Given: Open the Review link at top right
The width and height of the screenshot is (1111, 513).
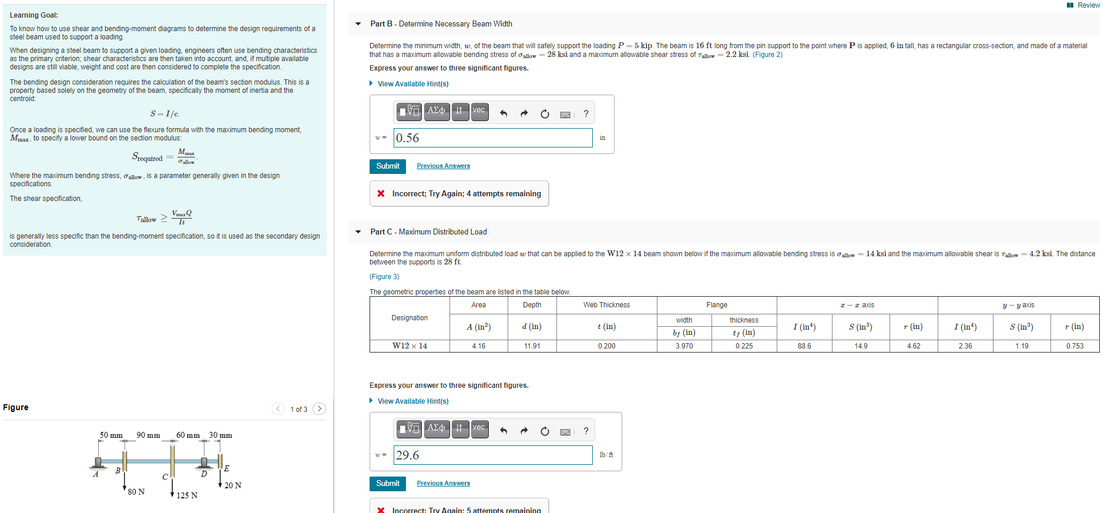Looking at the screenshot, I should tap(1083, 5).
